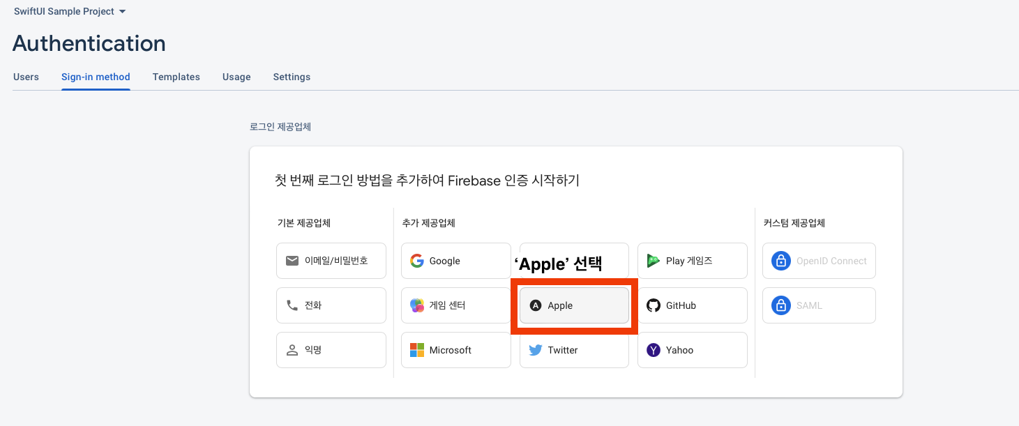Viewport: 1019px width, 426px height.
Task: Choose the 게임 센터 provider button
Action: [x=456, y=305]
